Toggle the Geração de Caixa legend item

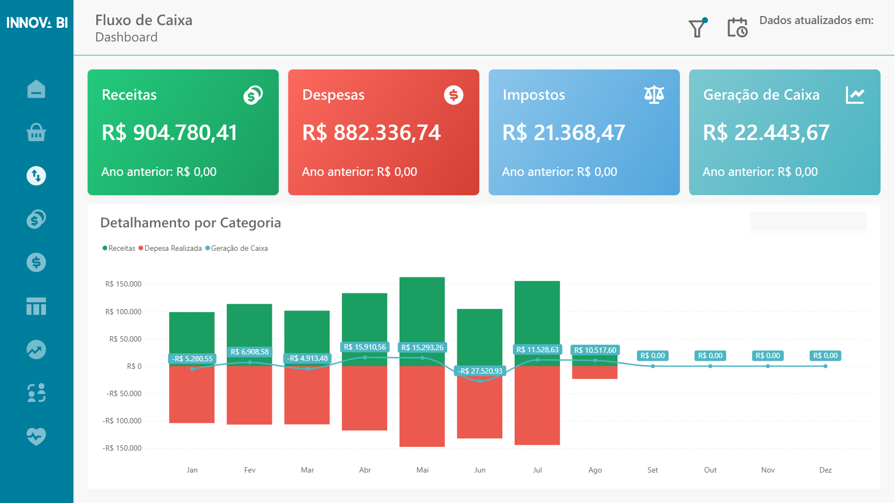pyautogui.click(x=237, y=248)
